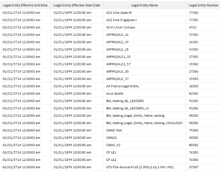This screenshot has width=220, height=171.
Task: Click entity number 27386
Action: pyautogui.click(x=193, y=71)
